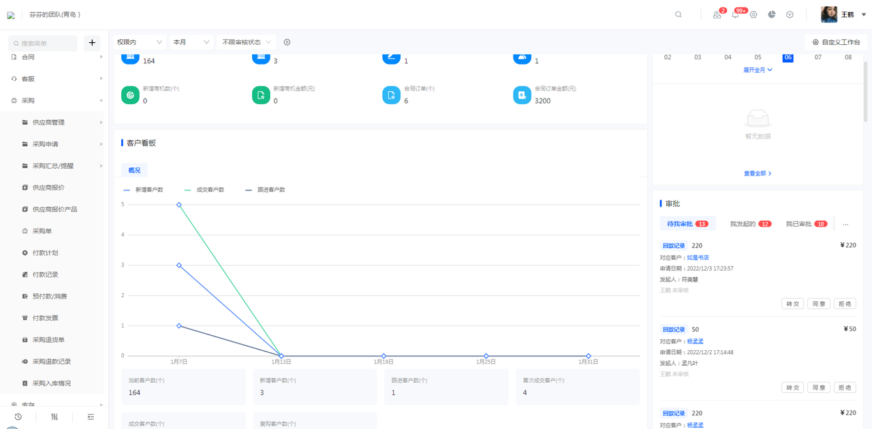Viewport: 872px width, 429px height.
Task: Click the hexagon icon in the header
Action: coord(790,14)
